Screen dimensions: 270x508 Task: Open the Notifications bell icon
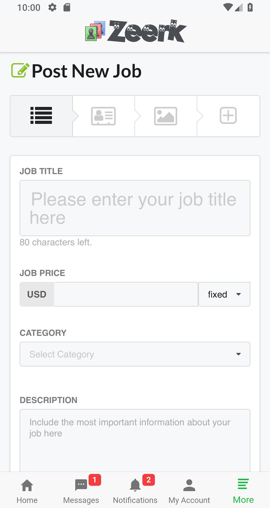click(x=135, y=485)
